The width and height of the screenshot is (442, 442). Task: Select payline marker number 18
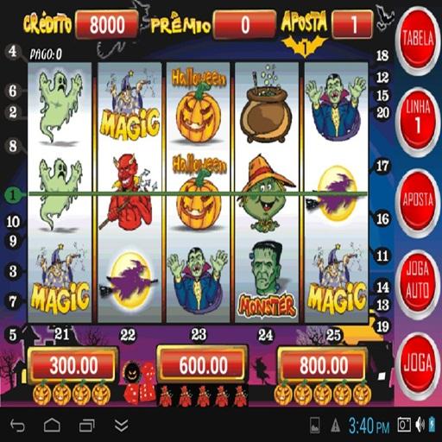(x=382, y=55)
